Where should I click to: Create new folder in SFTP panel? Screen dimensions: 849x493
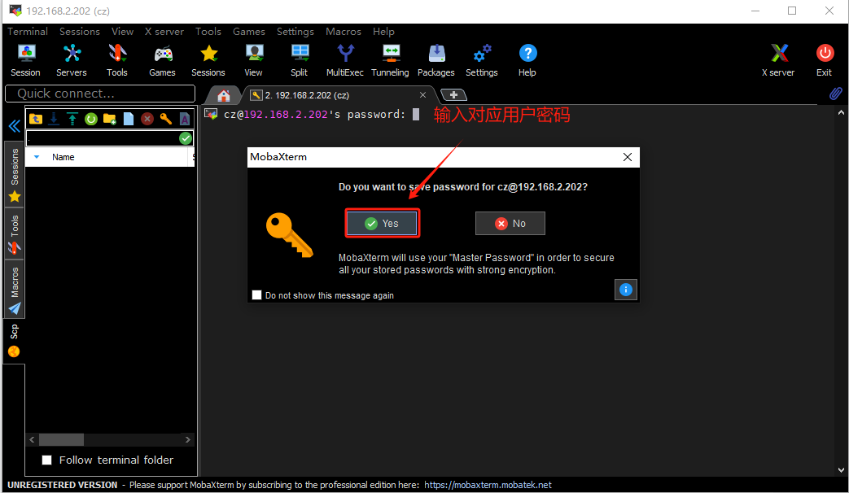point(110,119)
